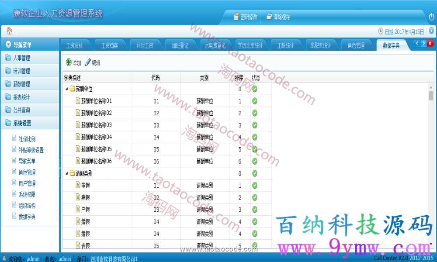
Task: Collapse the 请假类别 tree node
Action: click(67, 173)
